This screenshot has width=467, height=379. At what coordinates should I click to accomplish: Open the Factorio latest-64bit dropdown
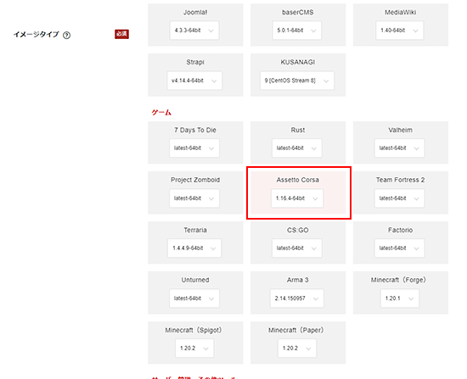pos(399,248)
